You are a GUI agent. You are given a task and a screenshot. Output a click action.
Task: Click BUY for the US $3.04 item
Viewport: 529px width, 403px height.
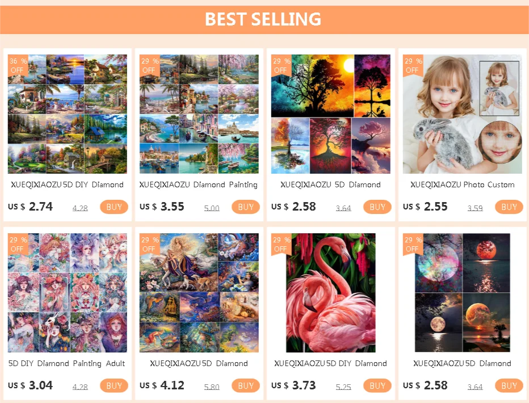tap(114, 385)
